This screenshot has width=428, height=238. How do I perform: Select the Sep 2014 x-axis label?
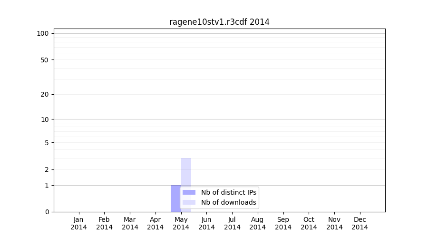283,223
